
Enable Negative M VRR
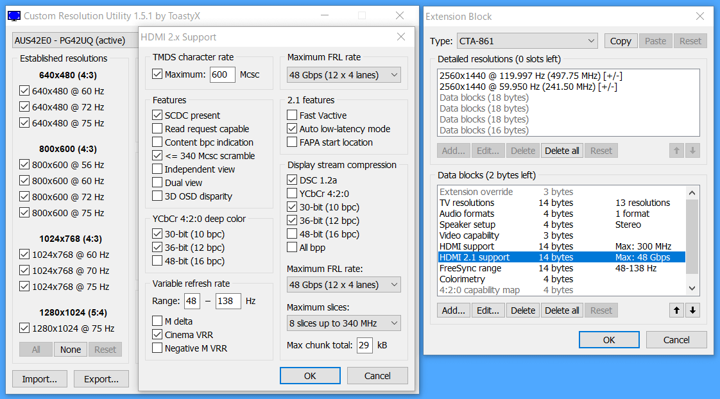(x=157, y=348)
